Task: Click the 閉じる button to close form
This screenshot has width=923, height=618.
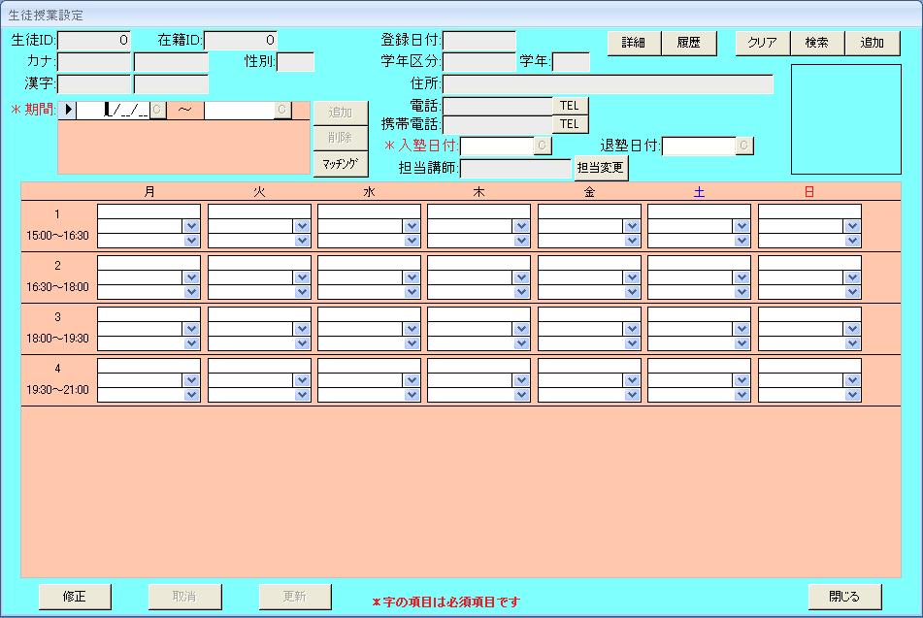Action: [843, 596]
